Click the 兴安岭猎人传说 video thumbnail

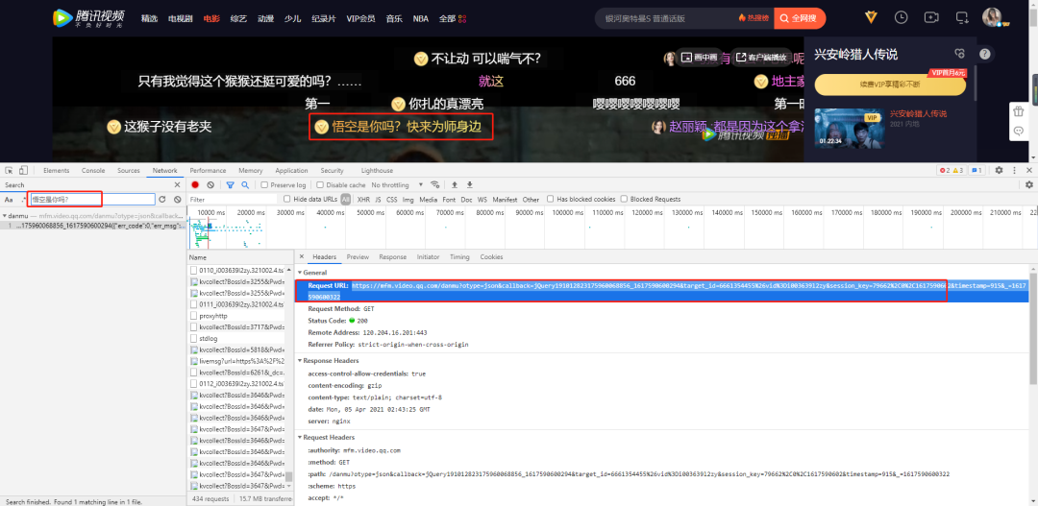[x=850, y=128]
